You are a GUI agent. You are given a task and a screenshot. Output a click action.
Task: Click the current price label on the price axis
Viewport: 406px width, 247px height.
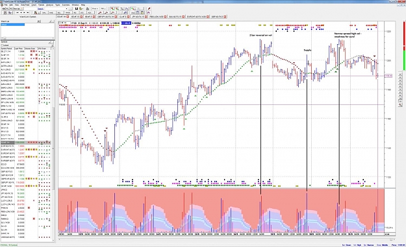pyautogui.click(x=388, y=76)
